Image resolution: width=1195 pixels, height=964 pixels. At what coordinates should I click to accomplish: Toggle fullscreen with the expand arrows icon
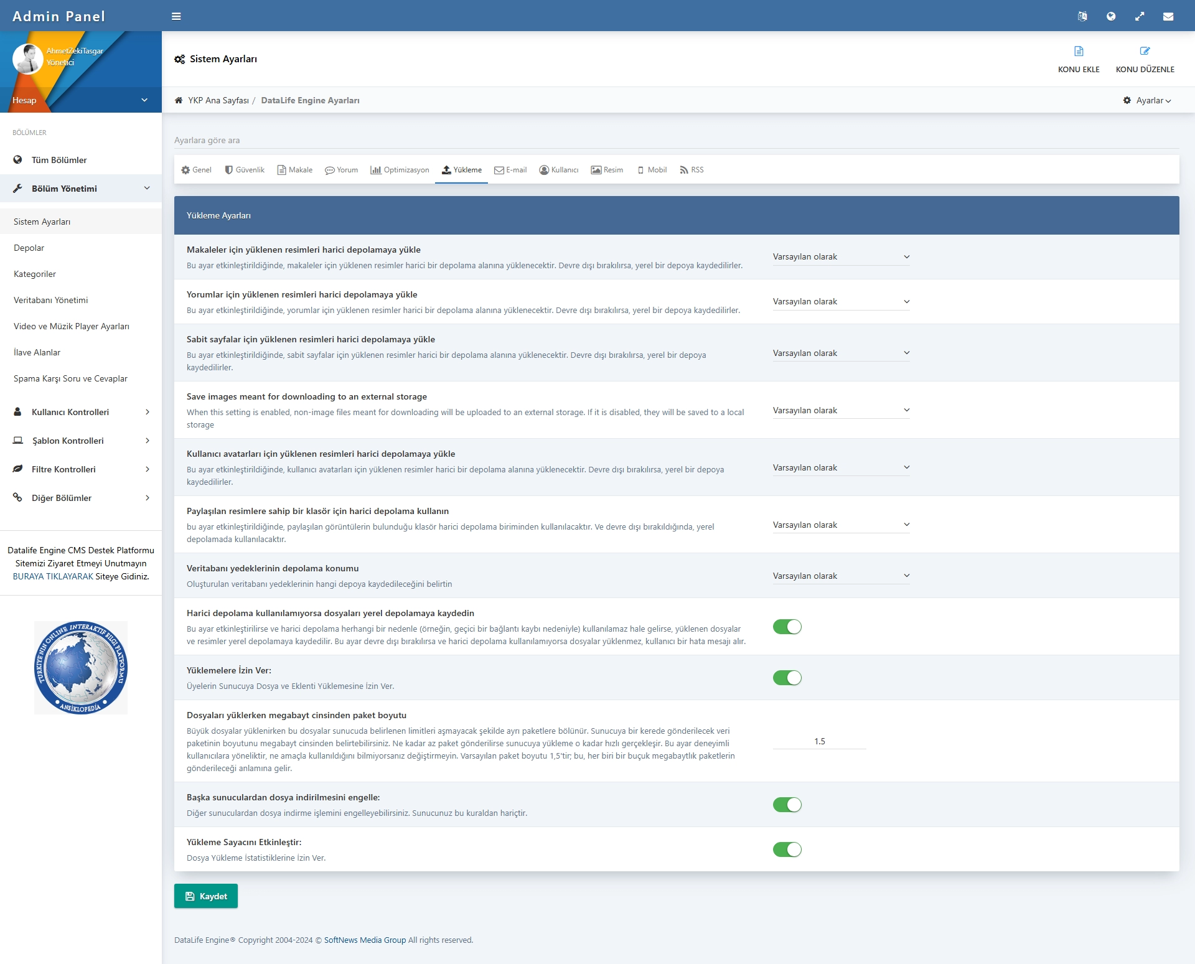click(1140, 16)
